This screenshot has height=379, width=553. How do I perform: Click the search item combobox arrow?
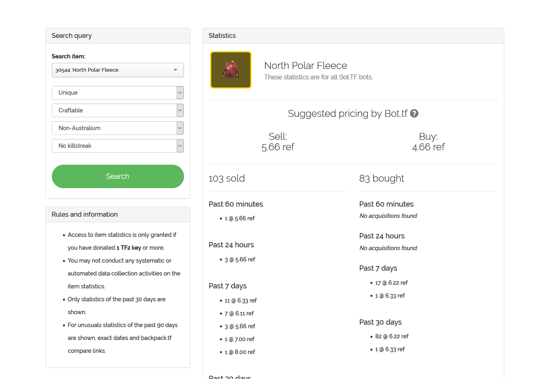click(x=175, y=70)
